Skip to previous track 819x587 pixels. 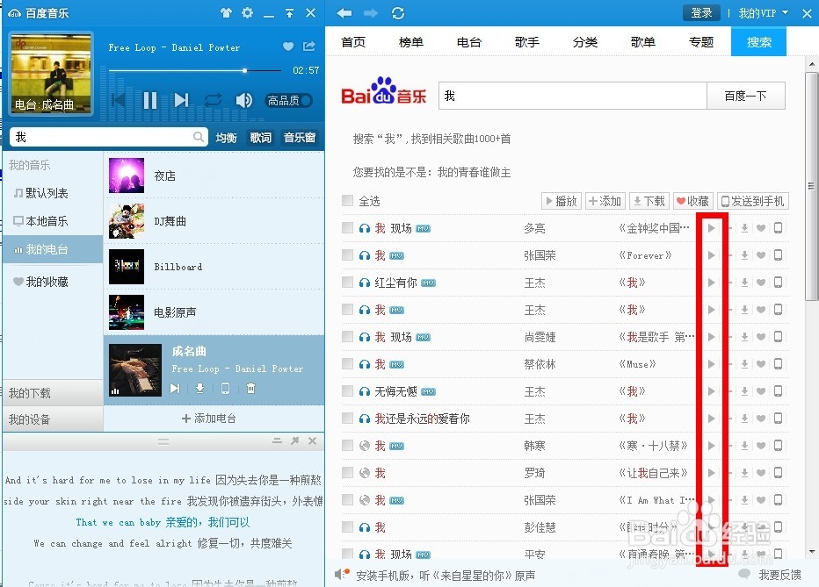[x=119, y=99]
